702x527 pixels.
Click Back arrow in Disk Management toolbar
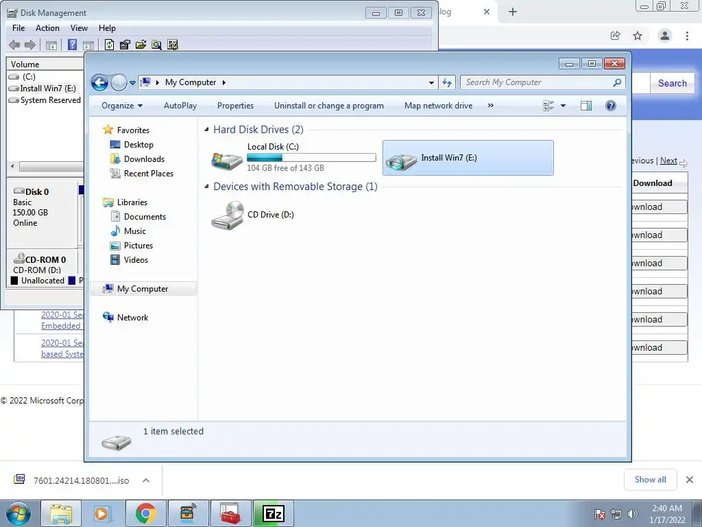[x=14, y=45]
